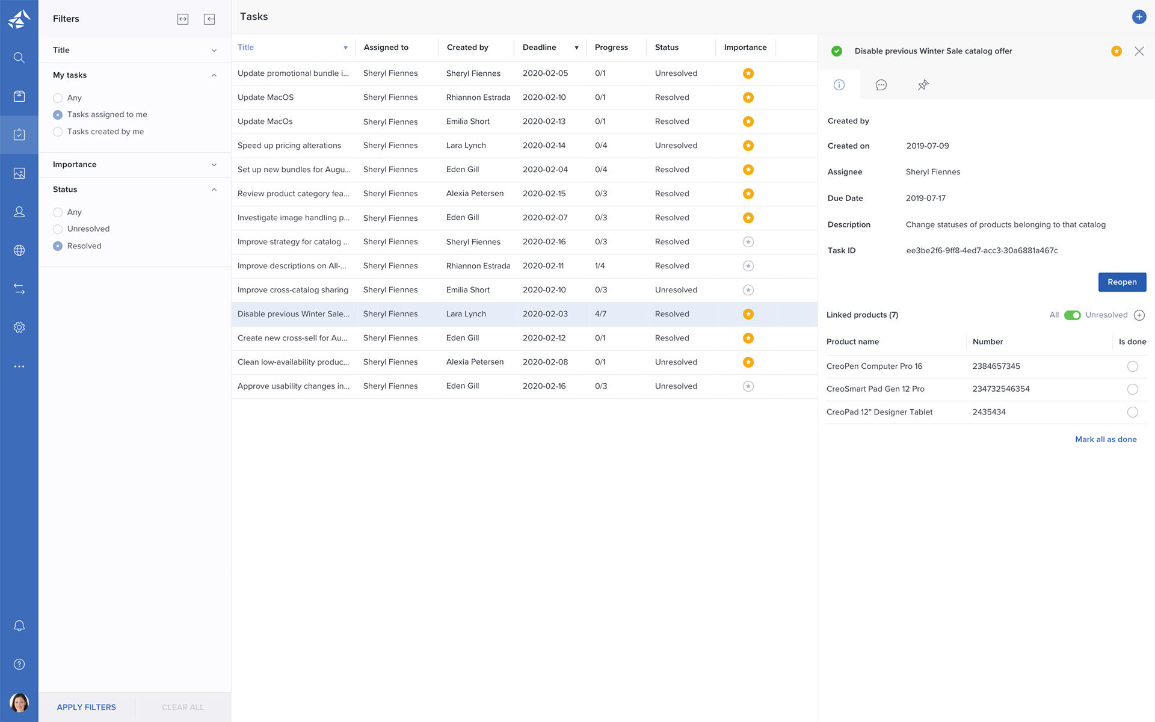1155x722 pixels.
Task: Open Create new cross-sell task row
Action: pos(525,338)
